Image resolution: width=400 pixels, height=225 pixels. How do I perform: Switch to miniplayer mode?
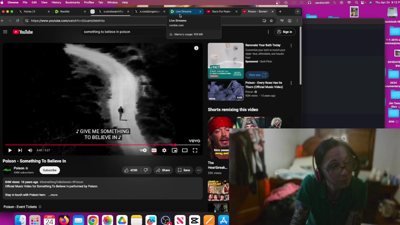[x=174, y=150]
